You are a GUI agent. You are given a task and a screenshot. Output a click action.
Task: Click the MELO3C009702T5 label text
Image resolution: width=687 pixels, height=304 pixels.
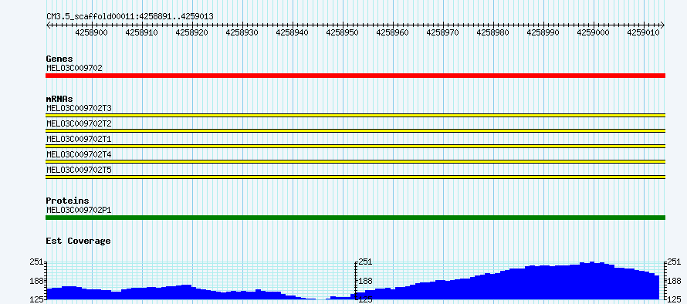pyautogui.click(x=79, y=170)
